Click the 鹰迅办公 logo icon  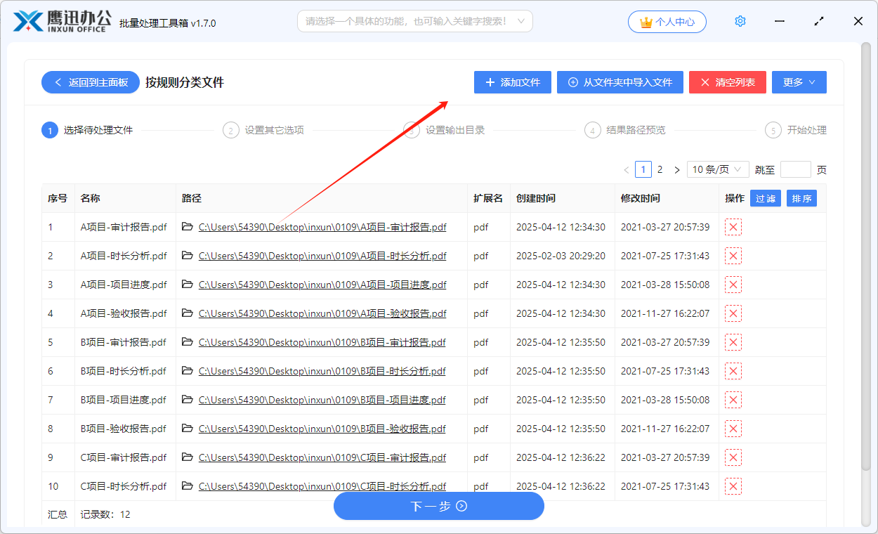coord(28,22)
